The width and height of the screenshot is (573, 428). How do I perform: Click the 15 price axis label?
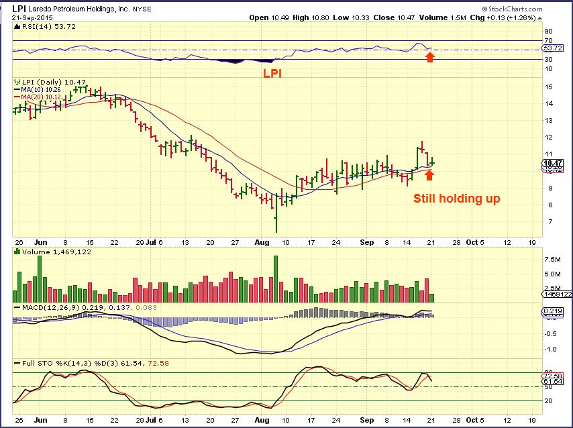click(548, 87)
